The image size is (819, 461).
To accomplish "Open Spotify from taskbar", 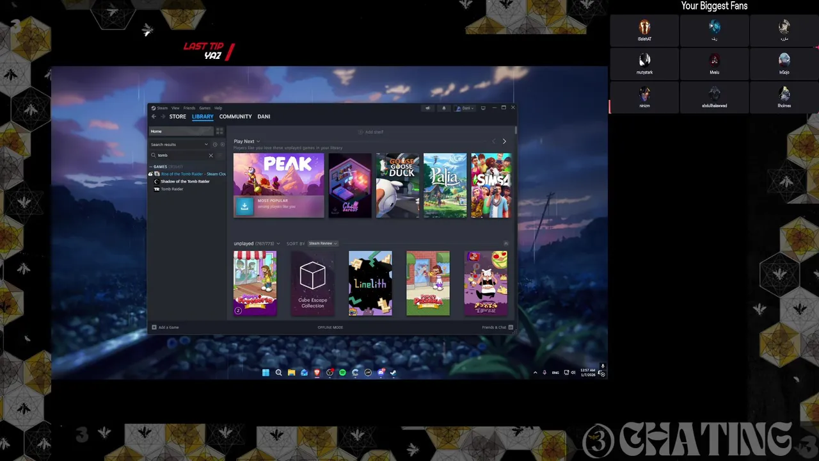I will point(342,373).
